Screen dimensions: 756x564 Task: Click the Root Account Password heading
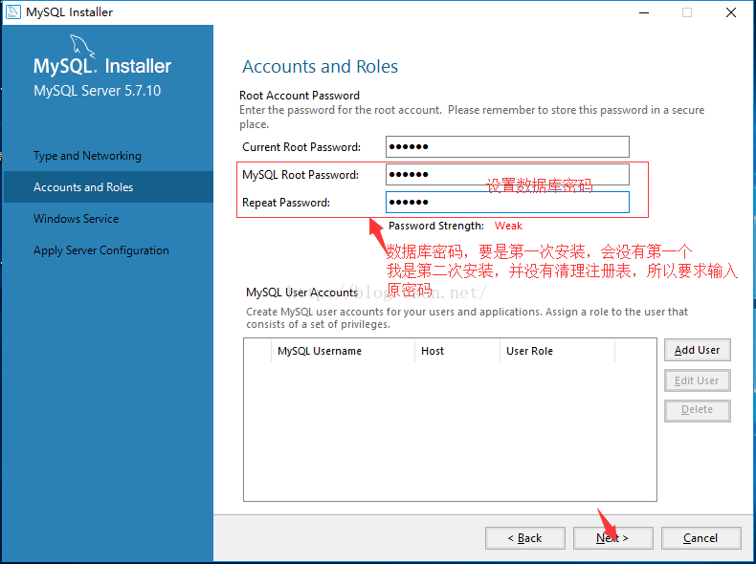pos(300,96)
